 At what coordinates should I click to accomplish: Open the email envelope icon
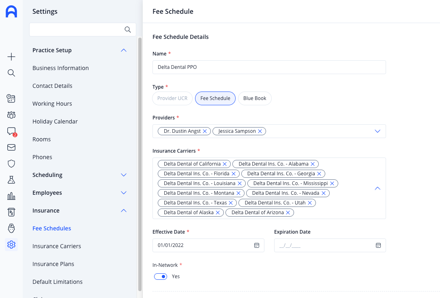11,147
